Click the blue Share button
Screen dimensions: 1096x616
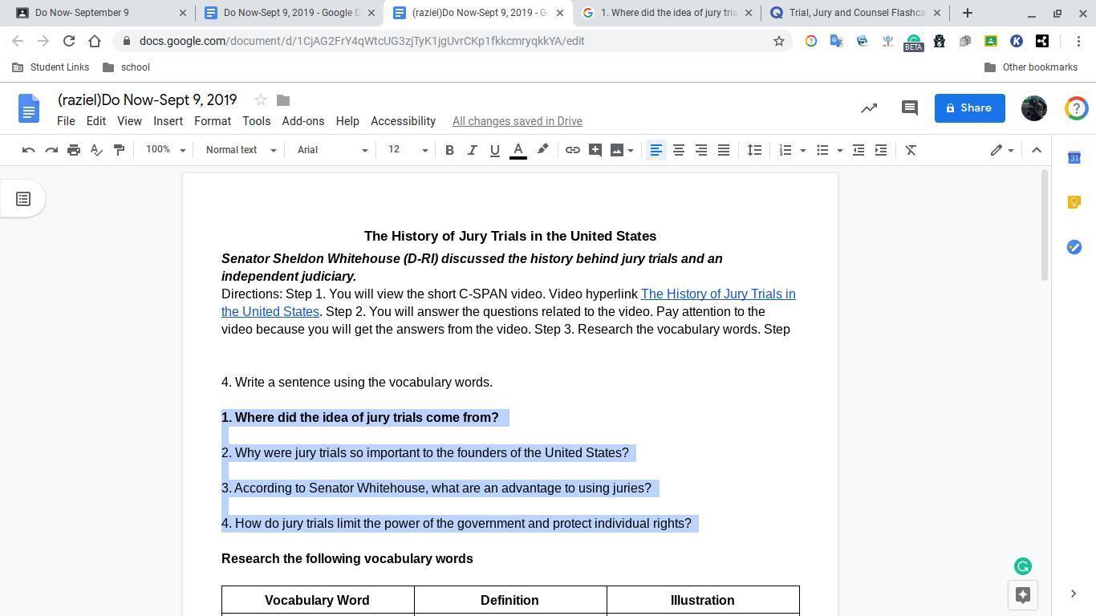pyautogui.click(x=969, y=108)
